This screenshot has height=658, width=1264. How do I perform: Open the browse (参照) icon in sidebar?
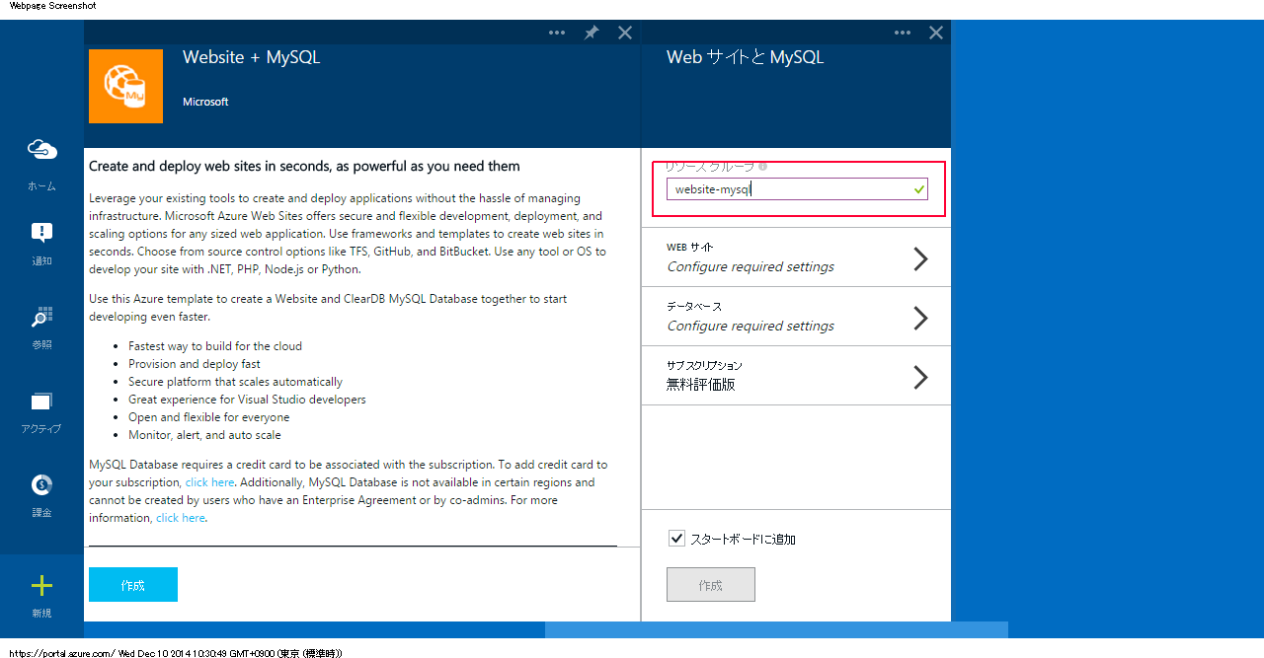41,317
